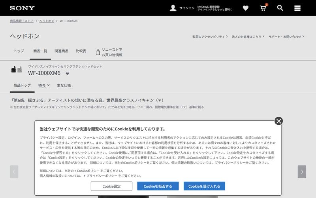Image resolution: width=316 pixels, height=198 pixels.
Task: Open the hamburger menu icon
Action: tap(297, 8)
